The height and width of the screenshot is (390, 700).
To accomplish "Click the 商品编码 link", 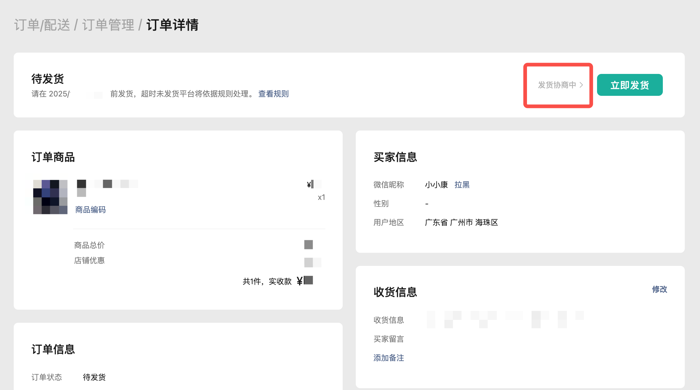I will [90, 210].
